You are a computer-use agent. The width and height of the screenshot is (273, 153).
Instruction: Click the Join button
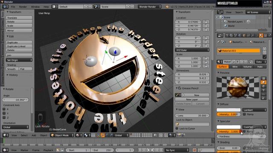coord(19,55)
